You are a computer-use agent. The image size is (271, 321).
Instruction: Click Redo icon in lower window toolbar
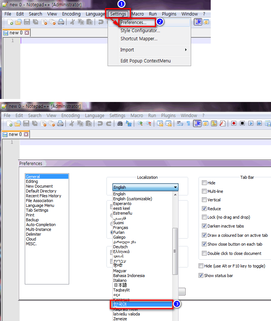(x=109, y=123)
